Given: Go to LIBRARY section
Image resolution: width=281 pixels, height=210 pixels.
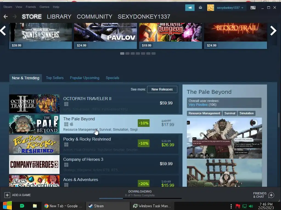Looking at the screenshot, I should coord(59,17).
